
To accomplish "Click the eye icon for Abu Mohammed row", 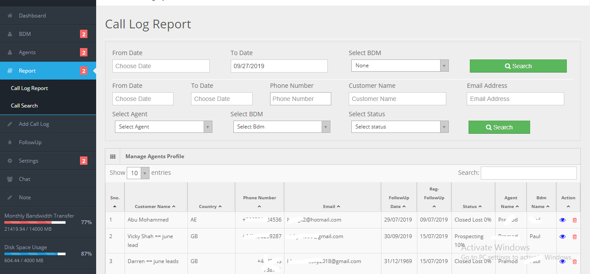I will 562,220.
